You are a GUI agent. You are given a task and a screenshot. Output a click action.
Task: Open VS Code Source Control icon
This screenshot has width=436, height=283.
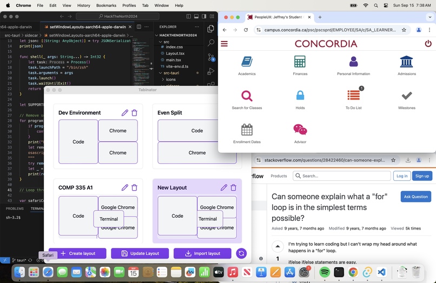211,57
